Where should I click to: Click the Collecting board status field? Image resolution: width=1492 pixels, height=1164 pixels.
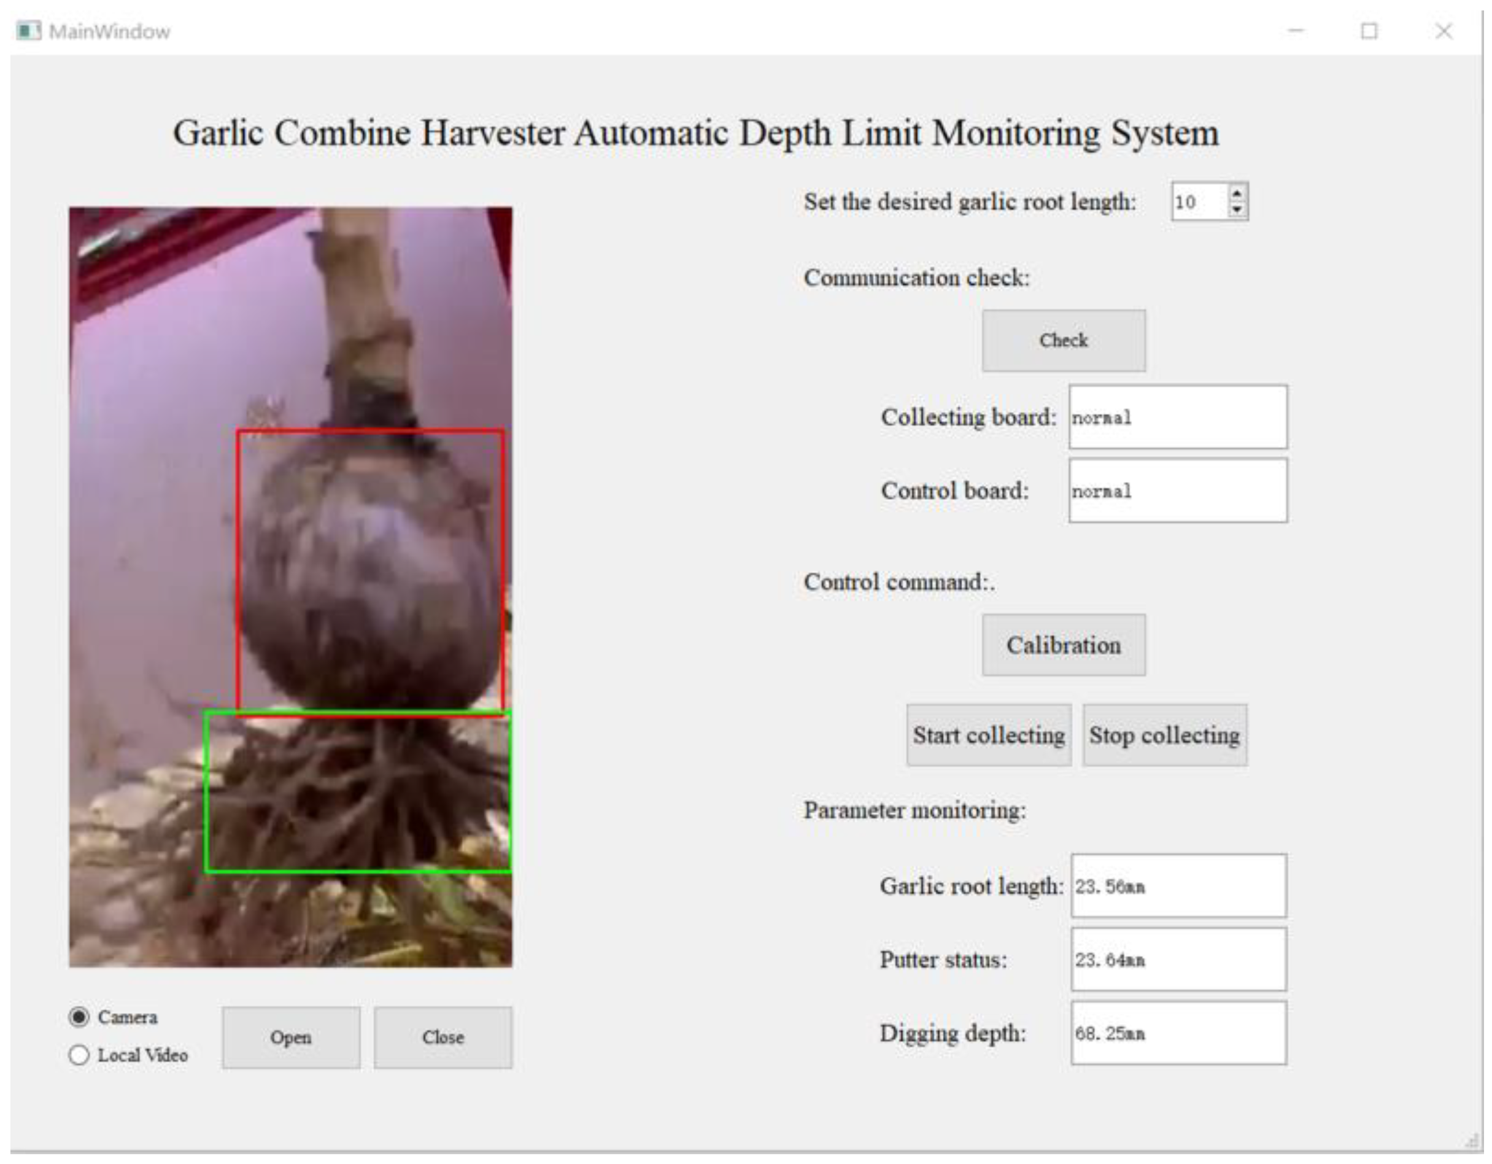[1178, 417]
